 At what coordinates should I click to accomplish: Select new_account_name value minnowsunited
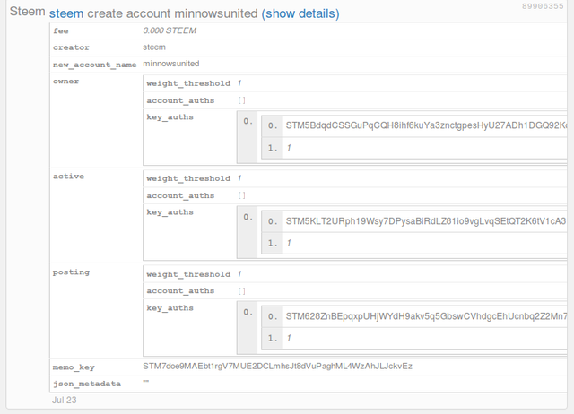coord(171,64)
